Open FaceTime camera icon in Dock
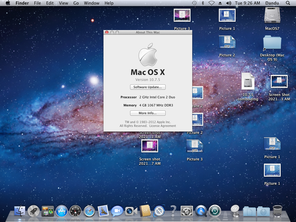 131,211
